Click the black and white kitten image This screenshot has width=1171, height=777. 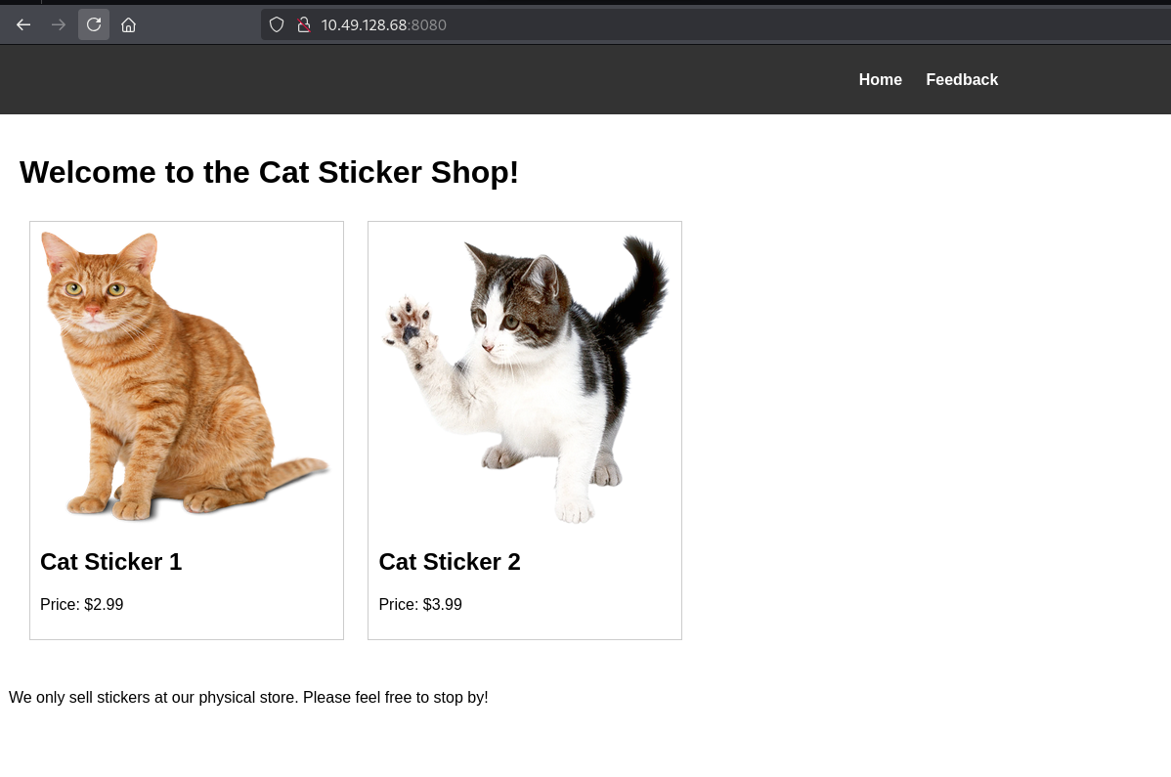[x=525, y=376]
